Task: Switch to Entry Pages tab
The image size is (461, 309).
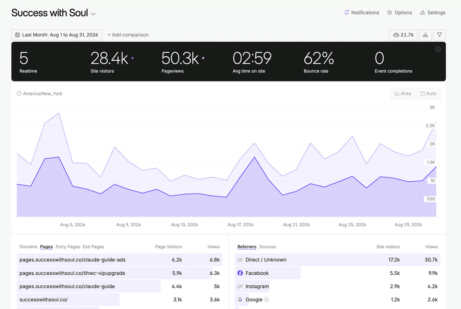Action: click(68, 247)
